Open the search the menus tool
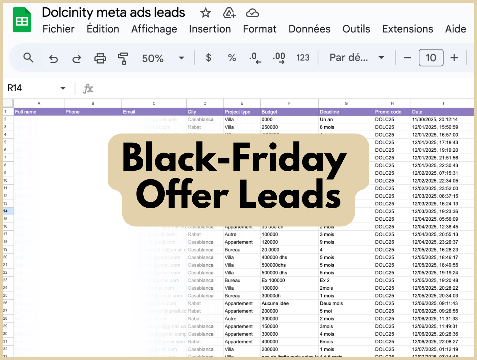477x360 pixels. click(28, 58)
